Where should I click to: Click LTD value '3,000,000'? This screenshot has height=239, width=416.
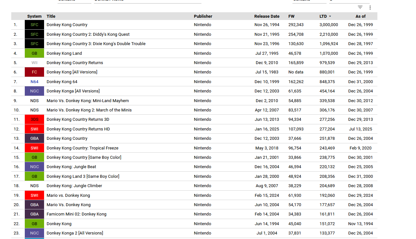tap(329, 25)
